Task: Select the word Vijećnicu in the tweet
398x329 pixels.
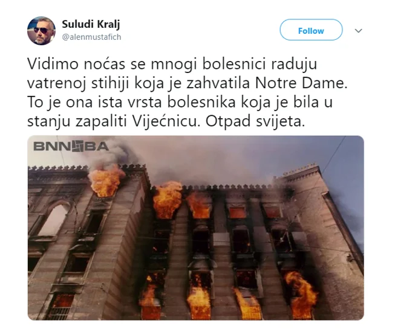Action: point(165,121)
